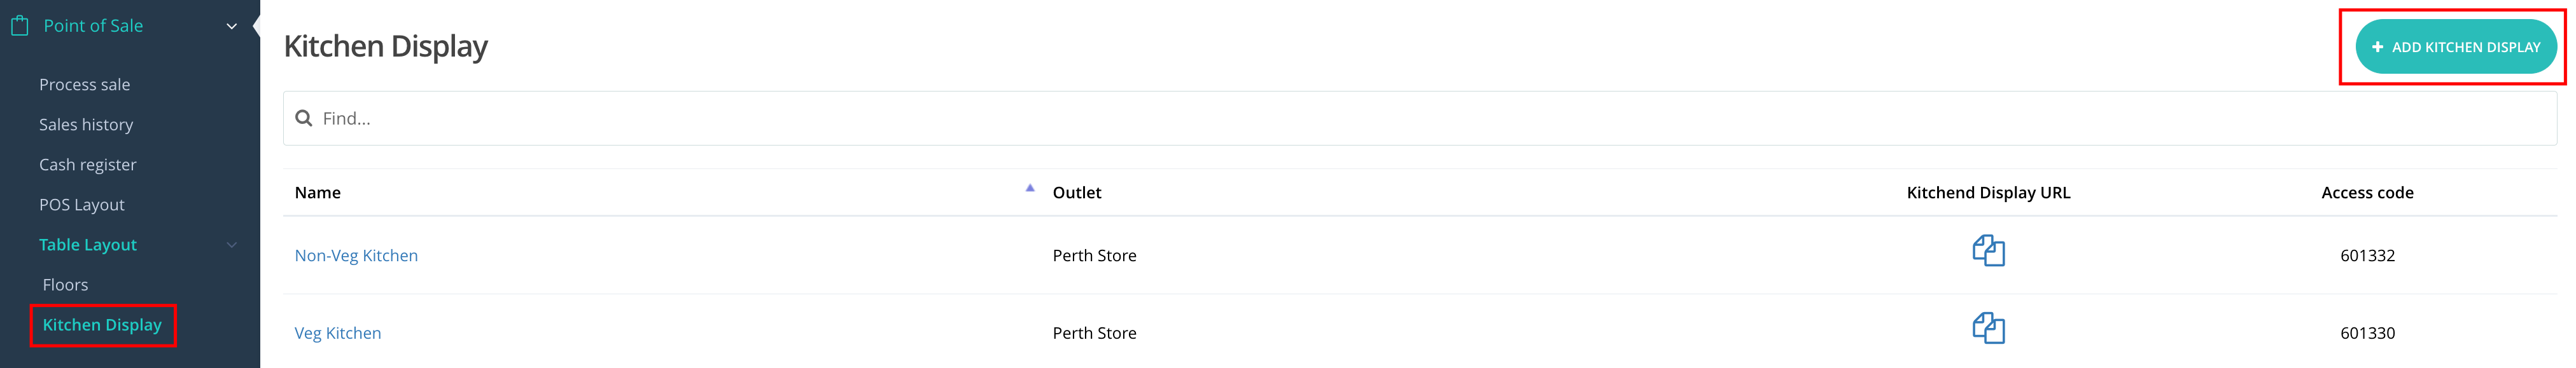Sort by Access code column header
Screen dimensions: 2576x368
click(x=2367, y=193)
